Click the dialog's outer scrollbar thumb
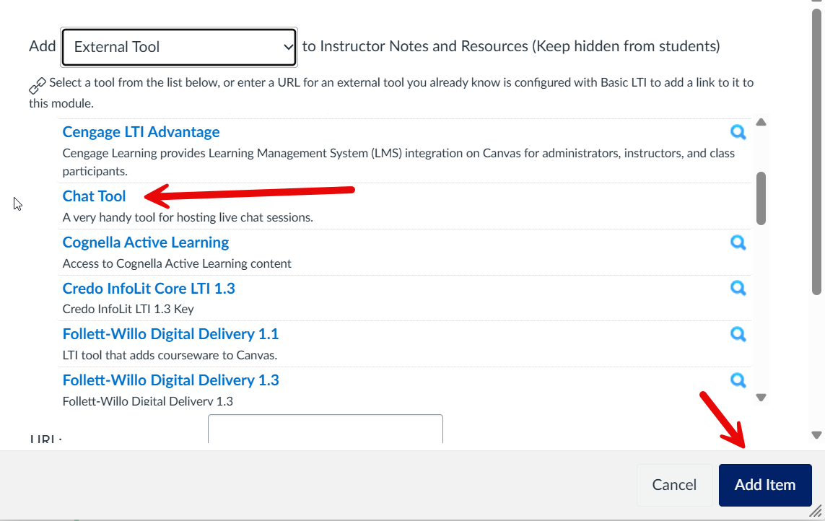Viewport: 825px width, 521px height. pyautogui.click(x=816, y=152)
